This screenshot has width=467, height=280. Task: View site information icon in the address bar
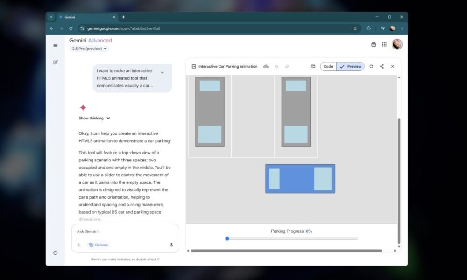pos(82,28)
